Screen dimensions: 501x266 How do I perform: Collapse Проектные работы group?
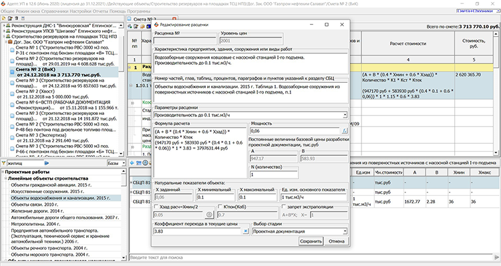(x=3, y=172)
